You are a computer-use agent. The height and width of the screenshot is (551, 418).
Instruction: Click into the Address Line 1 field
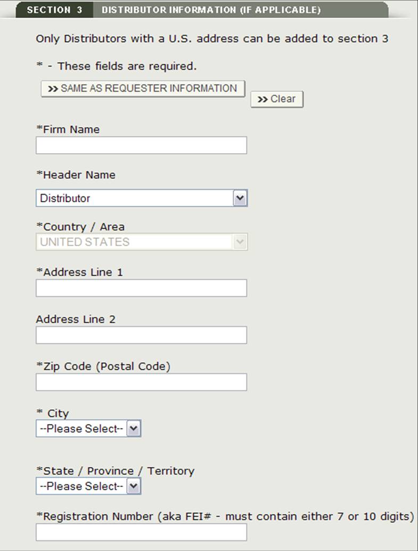141,288
